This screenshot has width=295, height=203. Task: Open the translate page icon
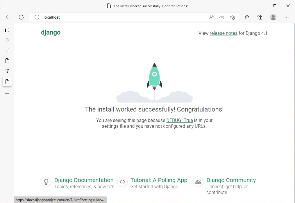(222, 17)
